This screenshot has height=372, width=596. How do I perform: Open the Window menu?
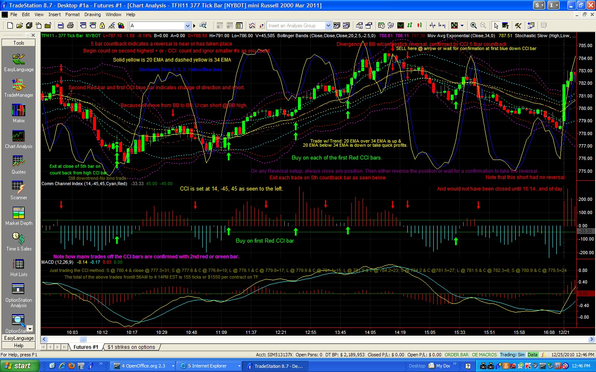113,14
